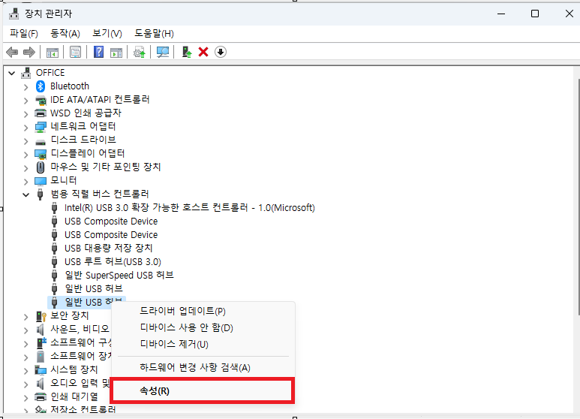Click the blue Help question-mark icon
The height and width of the screenshot is (419, 580).
pyautogui.click(x=99, y=52)
